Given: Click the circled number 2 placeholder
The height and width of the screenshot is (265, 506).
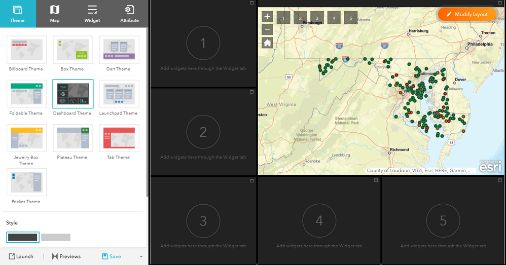Looking at the screenshot, I should (x=203, y=132).
